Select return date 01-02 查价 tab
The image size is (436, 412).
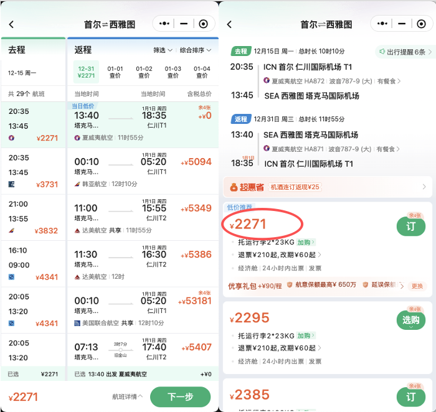pos(144,72)
